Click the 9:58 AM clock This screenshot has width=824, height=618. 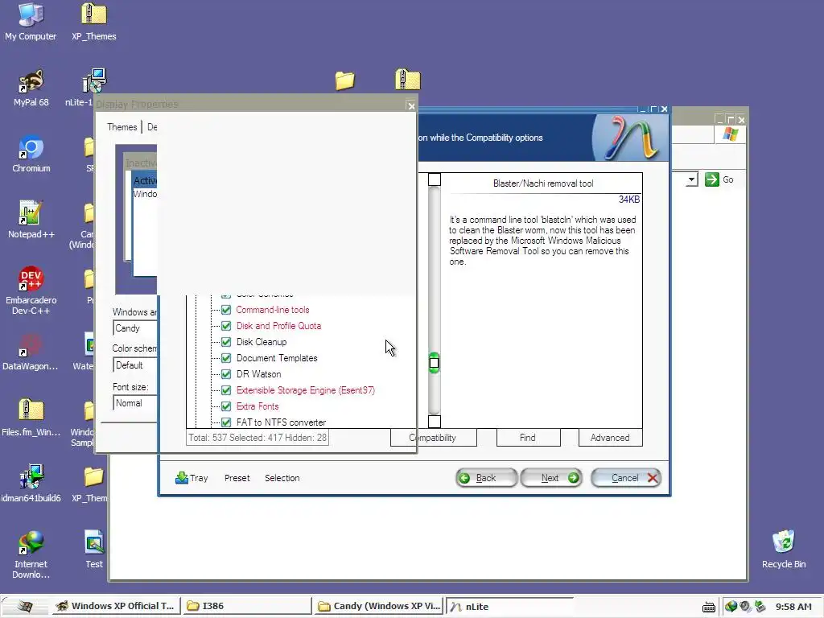click(x=793, y=607)
